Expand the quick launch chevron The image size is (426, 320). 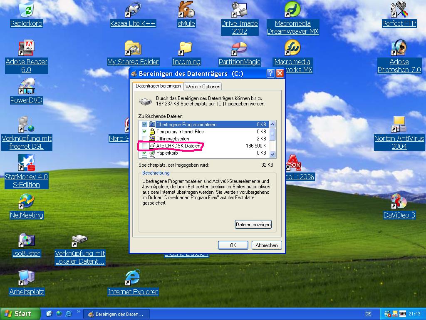point(79,312)
